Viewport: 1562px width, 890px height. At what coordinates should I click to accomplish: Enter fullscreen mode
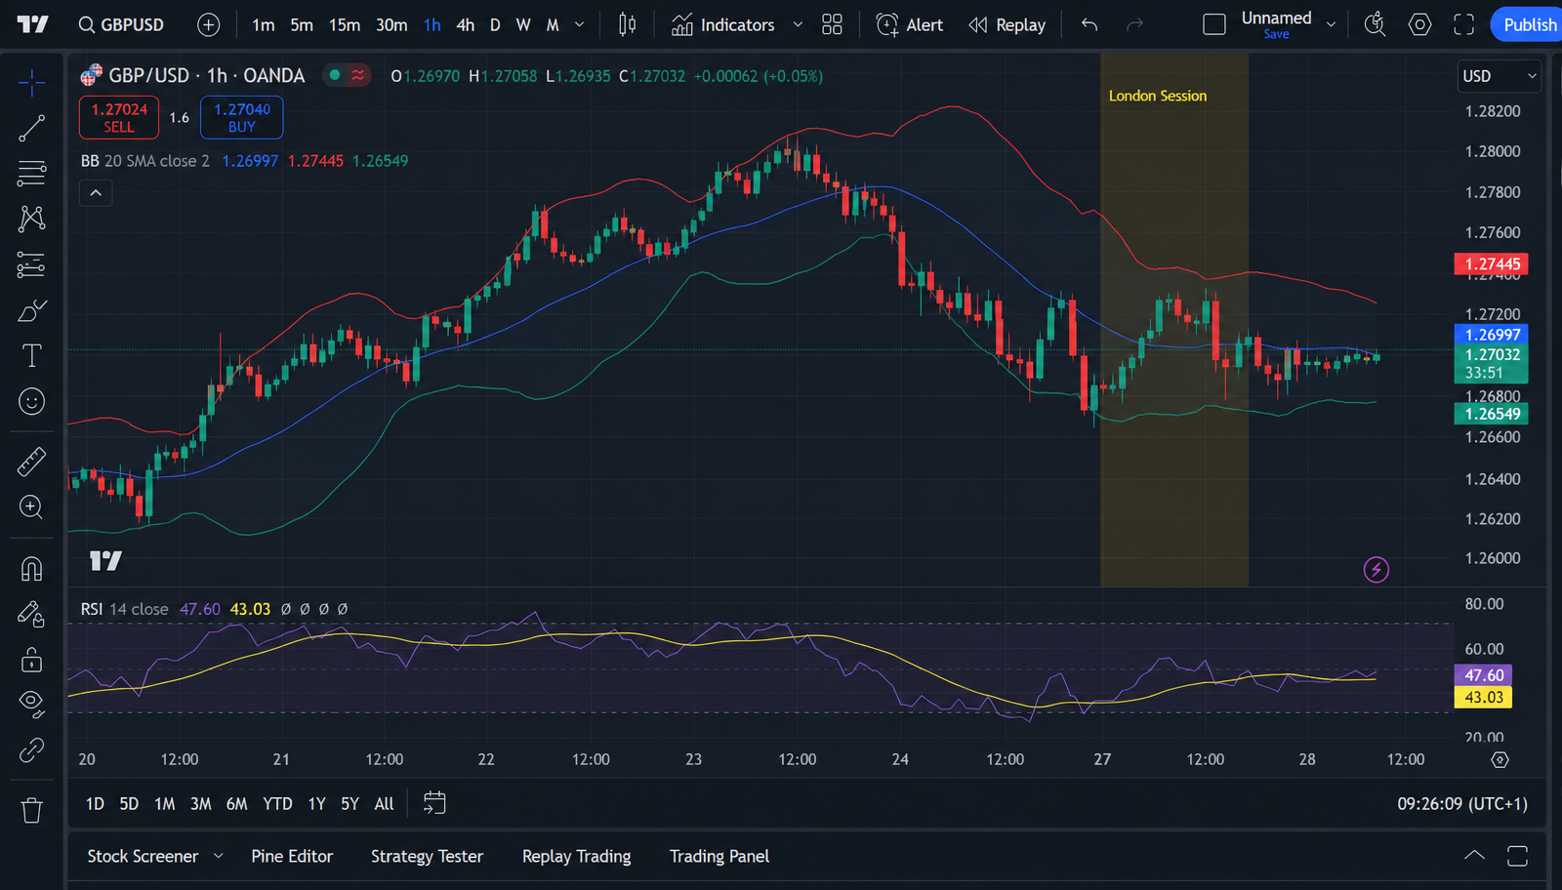coord(1463,24)
